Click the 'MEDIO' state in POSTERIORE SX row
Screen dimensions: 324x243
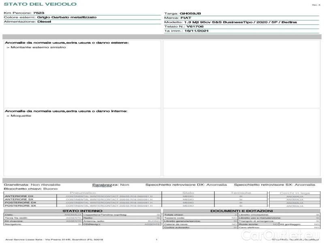tap(188, 206)
